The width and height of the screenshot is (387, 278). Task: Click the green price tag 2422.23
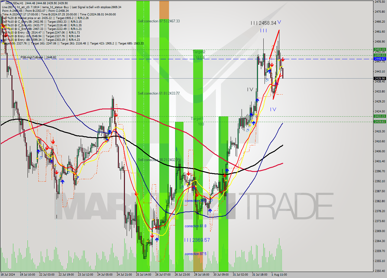[x=379, y=116]
